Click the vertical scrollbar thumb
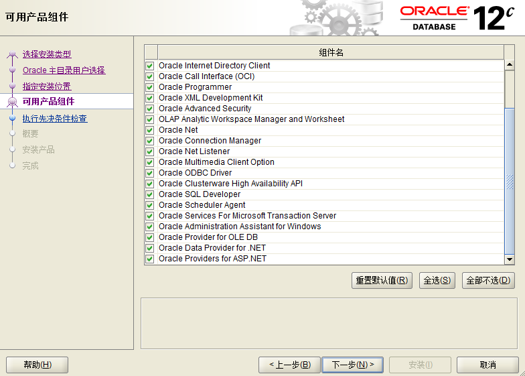The width and height of the screenshot is (525, 376). [x=509, y=181]
